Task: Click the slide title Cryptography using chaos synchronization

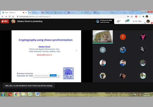Action: tap(46, 40)
